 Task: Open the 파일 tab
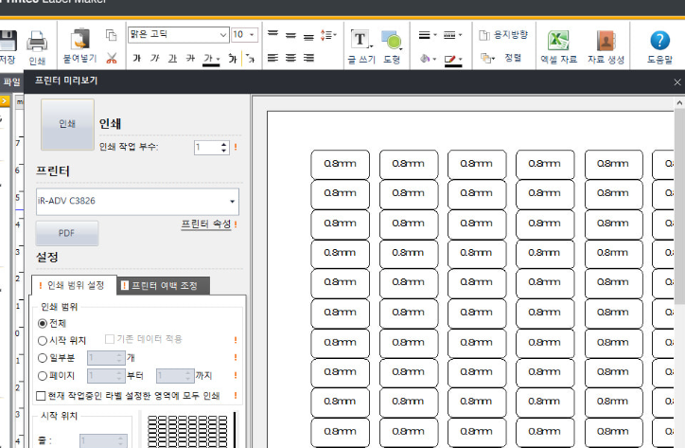(11, 81)
